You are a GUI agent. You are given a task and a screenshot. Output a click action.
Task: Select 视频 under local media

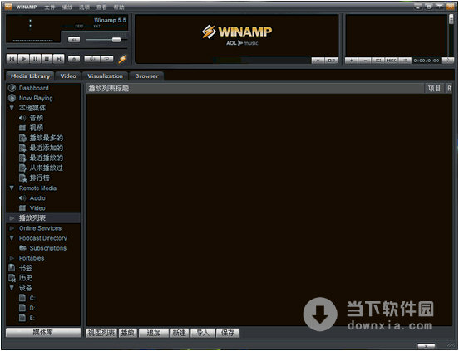point(37,128)
